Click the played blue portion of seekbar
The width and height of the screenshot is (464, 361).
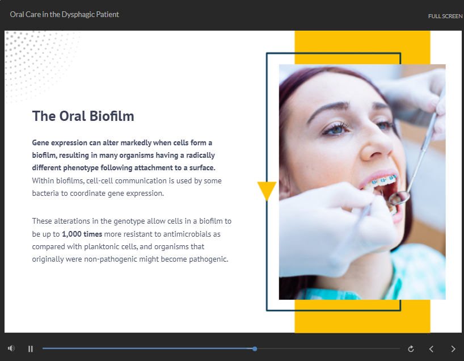pyautogui.click(x=147, y=349)
